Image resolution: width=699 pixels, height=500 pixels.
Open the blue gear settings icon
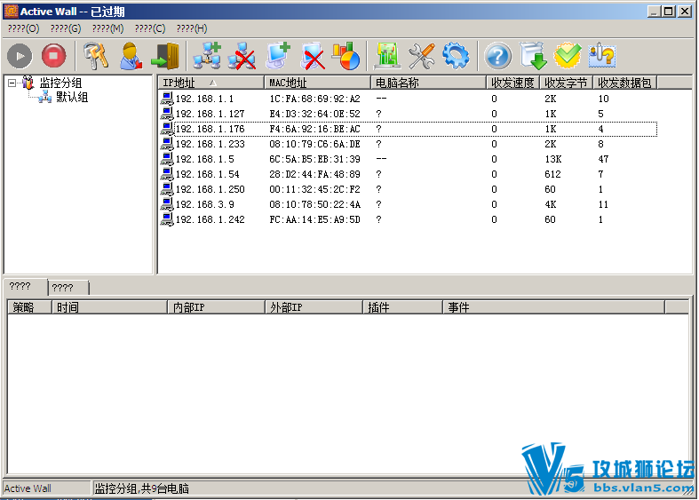tap(456, 56)
